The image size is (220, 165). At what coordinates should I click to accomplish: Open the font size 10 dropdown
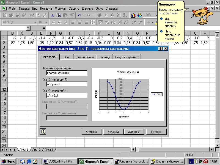point(46,22)
